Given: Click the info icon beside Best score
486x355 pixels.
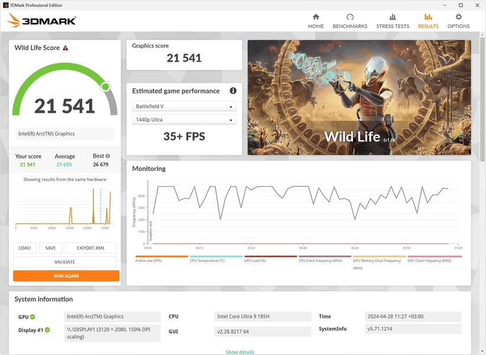Looking at the screenshot, I should click(108, 156).
